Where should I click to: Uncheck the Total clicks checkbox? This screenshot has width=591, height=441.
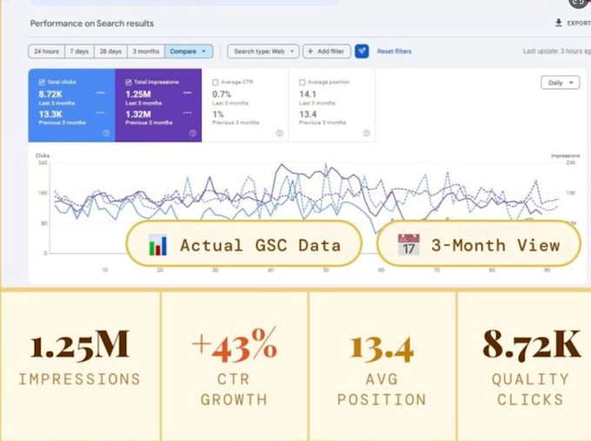[x=42, y=82]
